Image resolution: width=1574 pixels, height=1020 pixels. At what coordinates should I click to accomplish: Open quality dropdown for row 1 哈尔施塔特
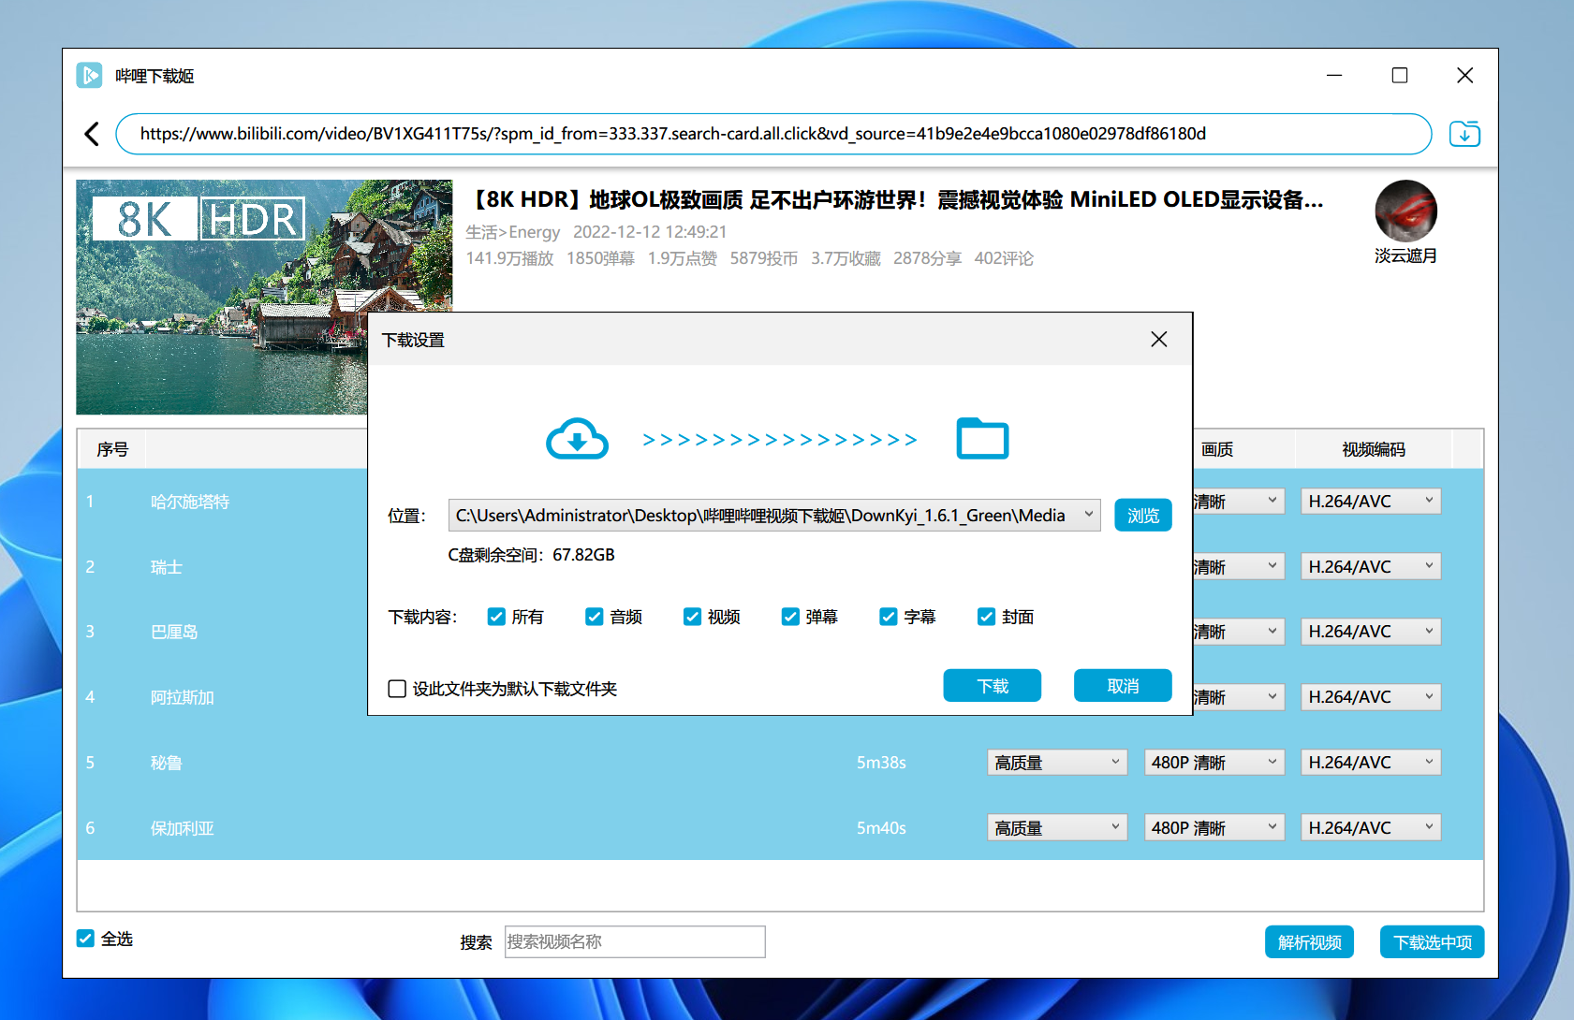tap(1239, 502)
